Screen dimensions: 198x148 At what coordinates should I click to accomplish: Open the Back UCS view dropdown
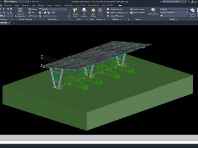pos(6,16)
